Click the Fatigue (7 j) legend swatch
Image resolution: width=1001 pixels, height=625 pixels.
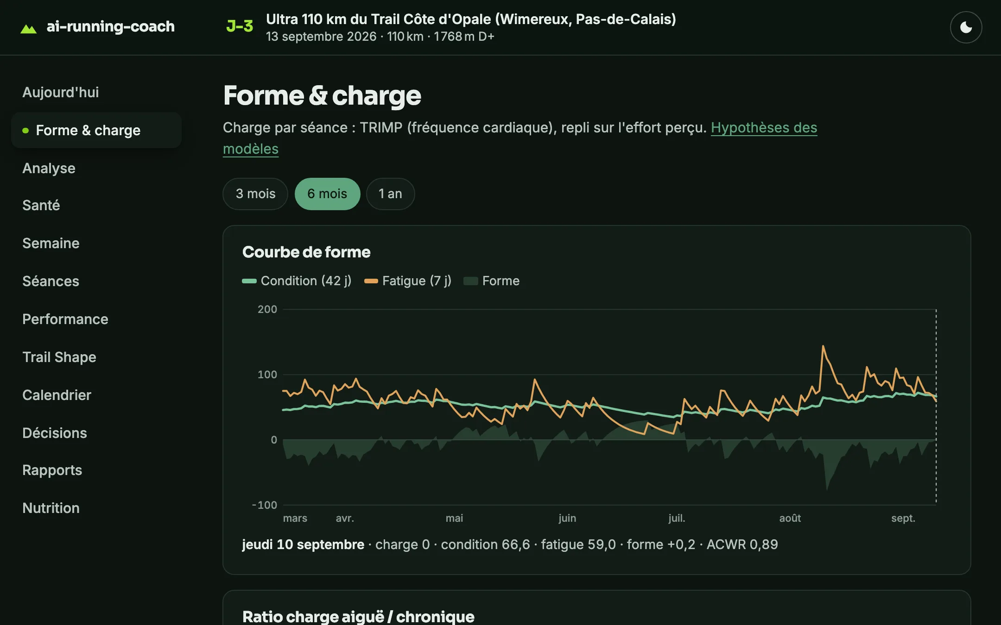coord(371,281)
